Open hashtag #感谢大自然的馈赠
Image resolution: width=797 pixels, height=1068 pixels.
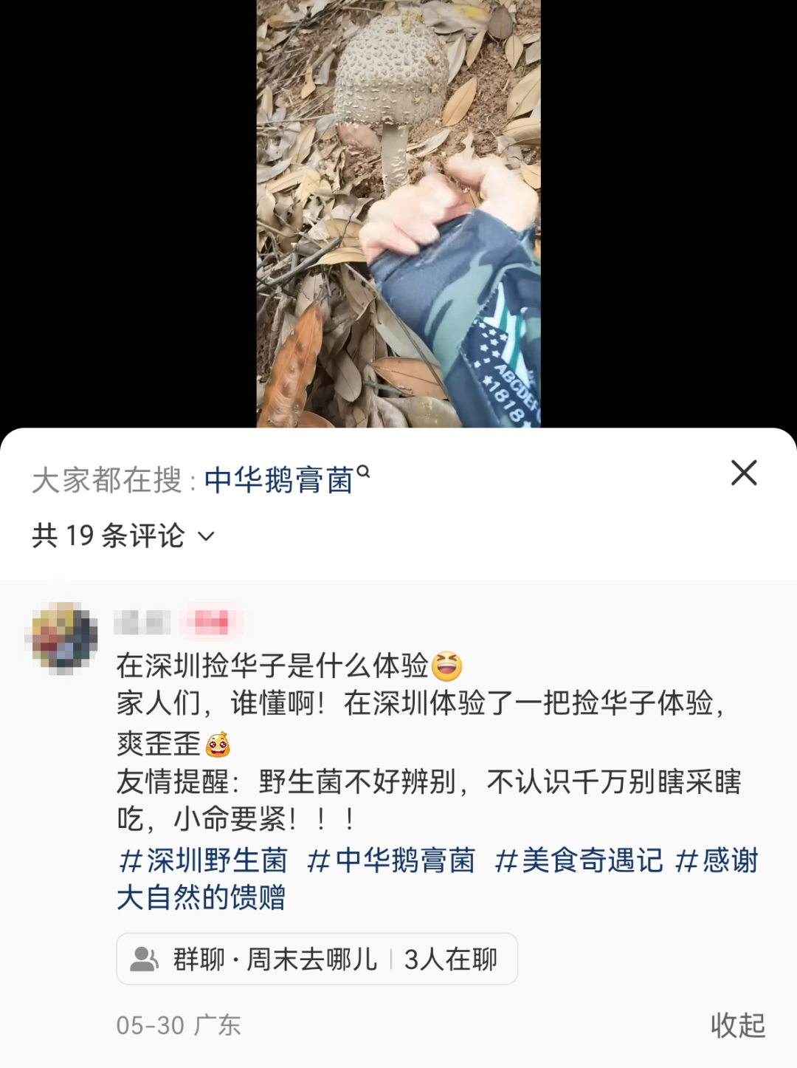438,879
